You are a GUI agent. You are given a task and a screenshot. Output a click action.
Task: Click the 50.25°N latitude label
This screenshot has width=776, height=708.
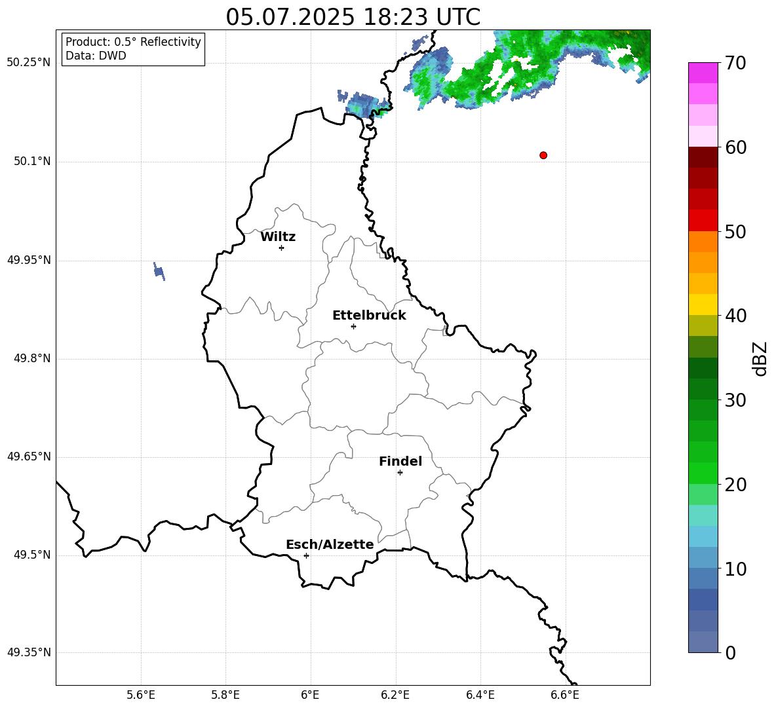[29, 63]
